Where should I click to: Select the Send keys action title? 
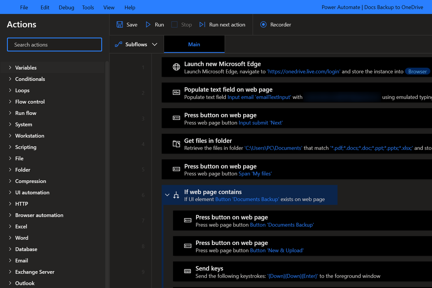tap(209, 268)
